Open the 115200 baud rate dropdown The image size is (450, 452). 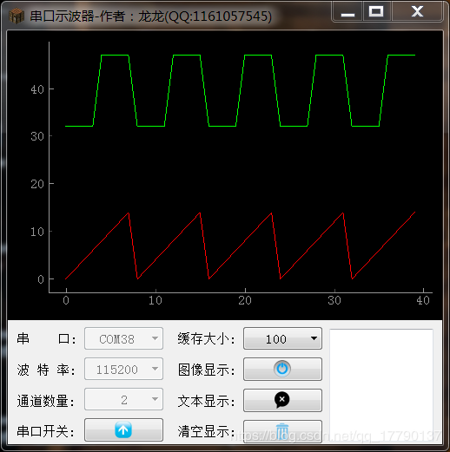point(123,369)
